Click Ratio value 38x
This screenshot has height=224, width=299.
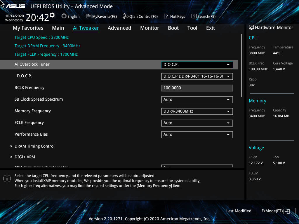click(251, 85)
